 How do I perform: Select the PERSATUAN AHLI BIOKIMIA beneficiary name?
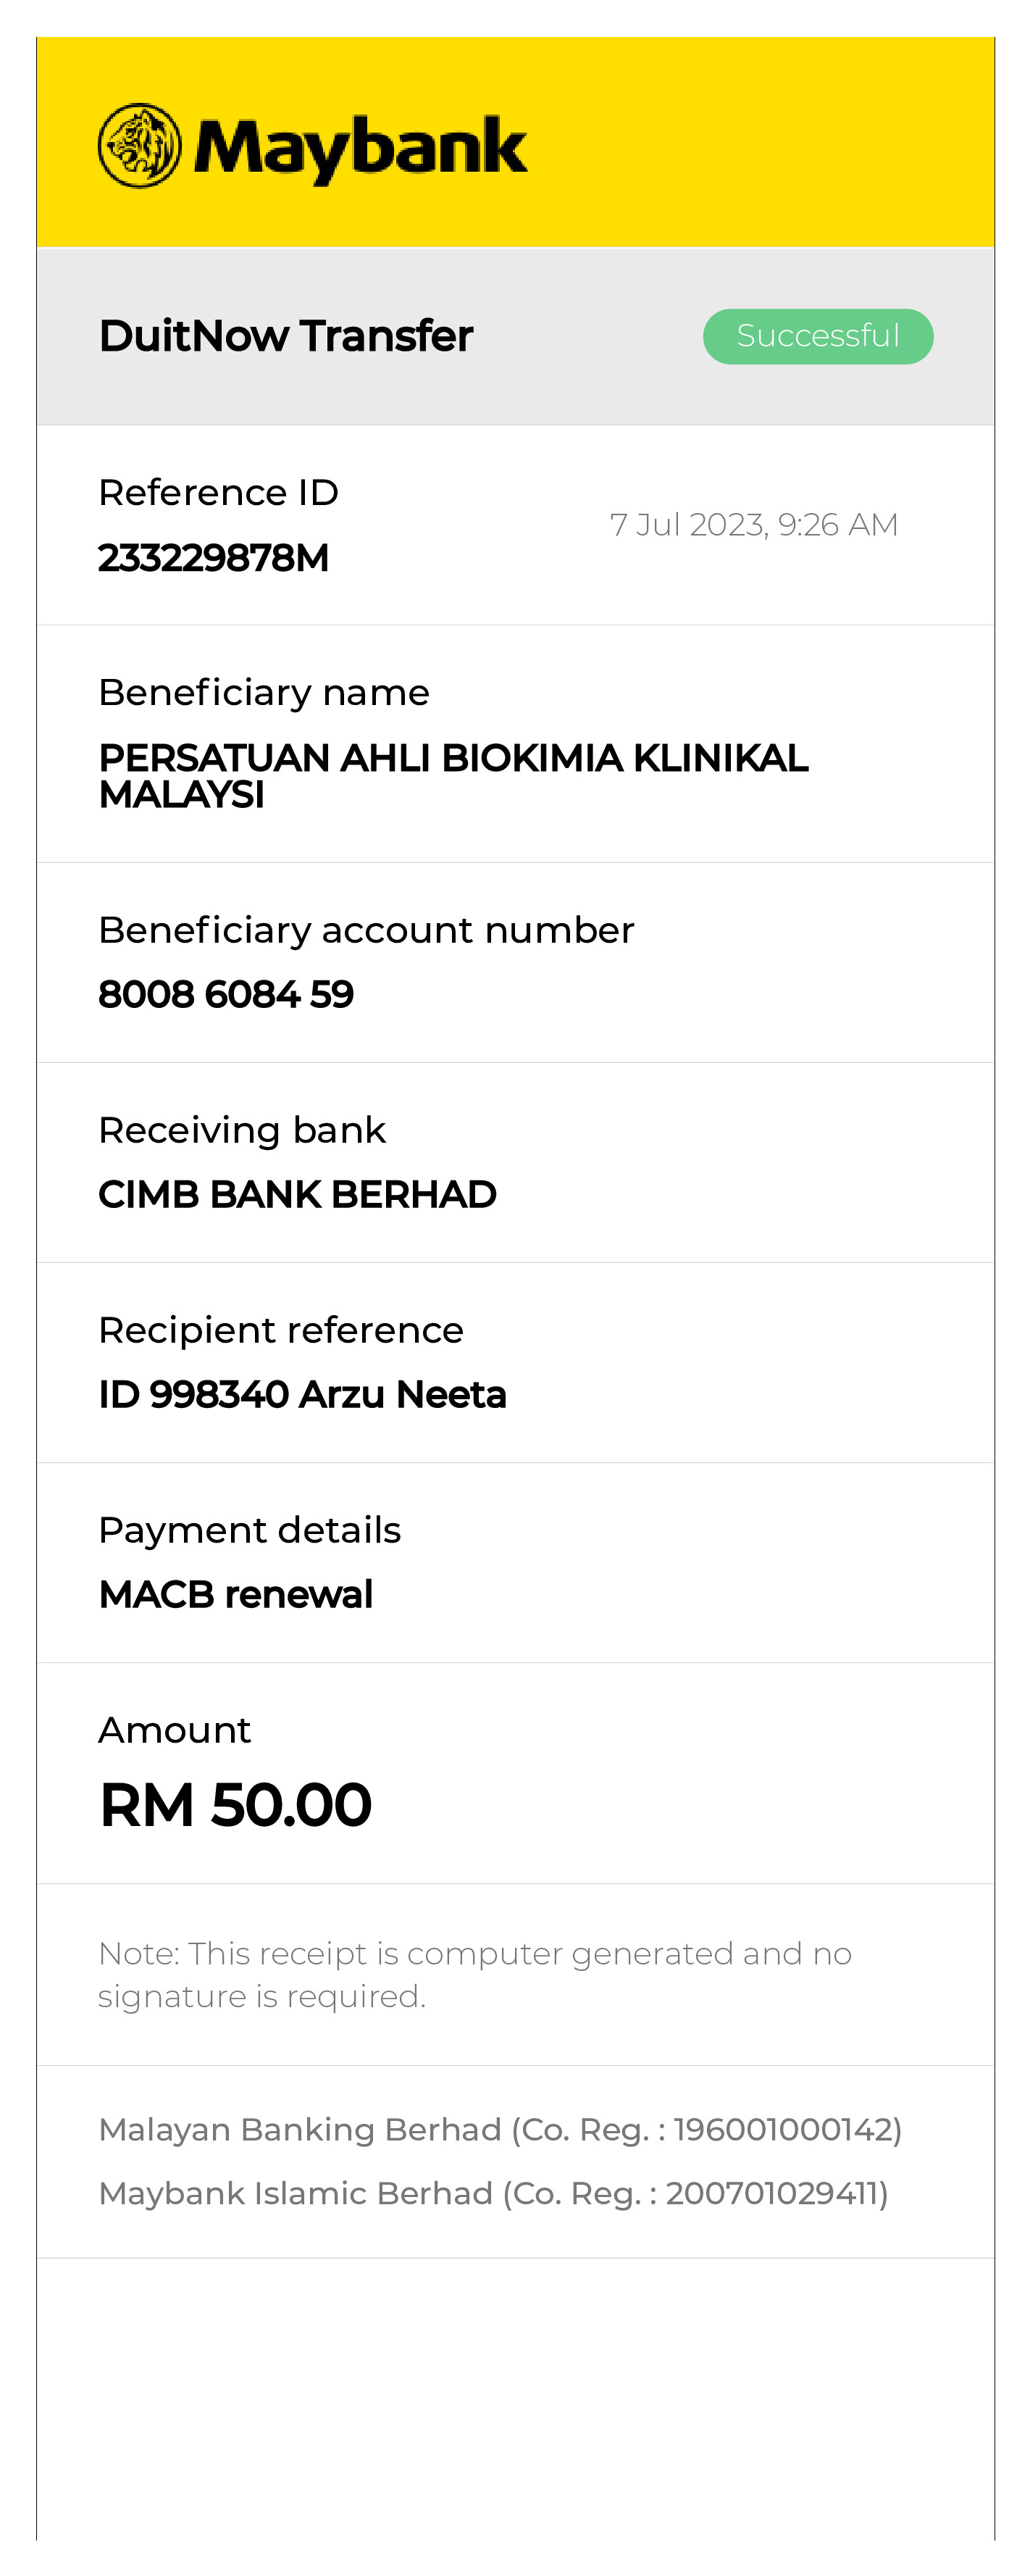pos(452,775)
